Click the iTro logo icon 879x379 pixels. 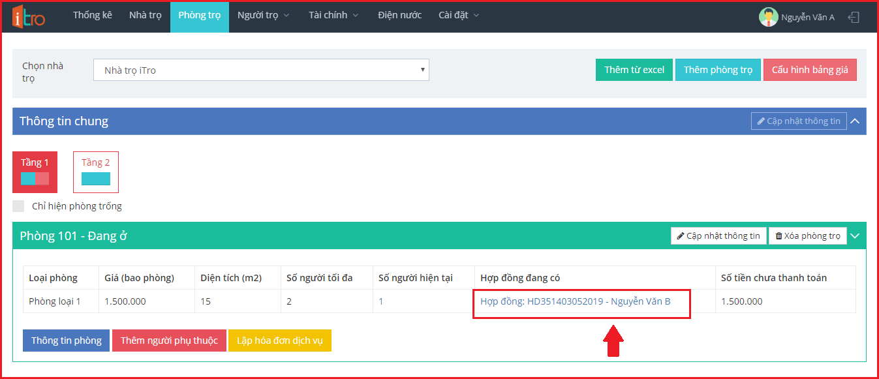click(29, 17)
